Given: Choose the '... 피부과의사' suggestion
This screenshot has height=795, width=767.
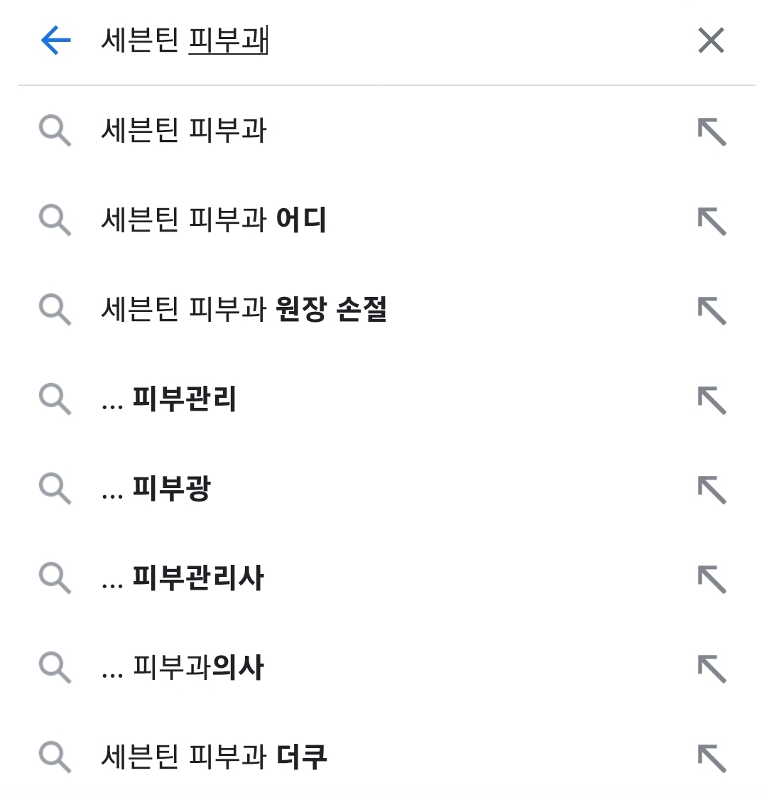Looking at the screenshot, I should (183, 669).
